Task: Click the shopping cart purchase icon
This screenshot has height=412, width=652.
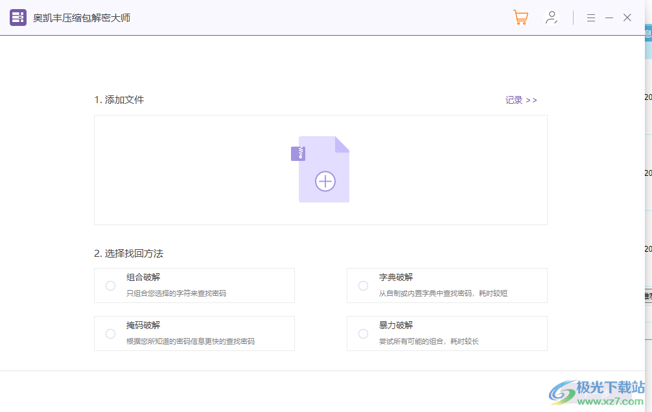Action: coord(520,18)
